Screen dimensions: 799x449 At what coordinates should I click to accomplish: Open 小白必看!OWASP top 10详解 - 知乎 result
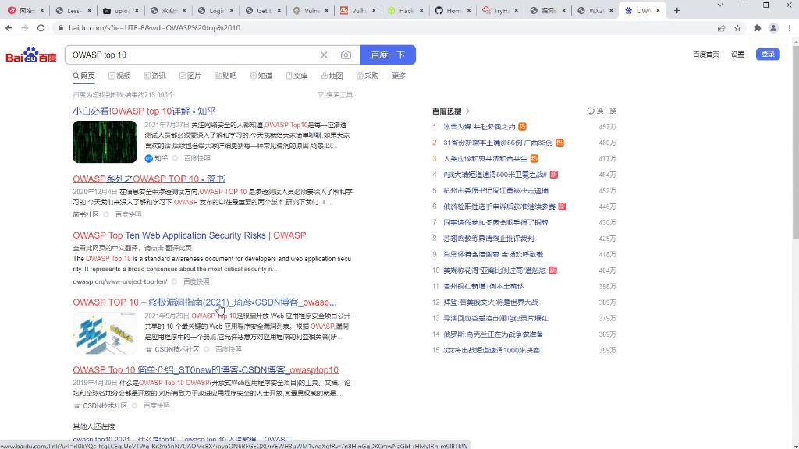click(x=144, y=111)
